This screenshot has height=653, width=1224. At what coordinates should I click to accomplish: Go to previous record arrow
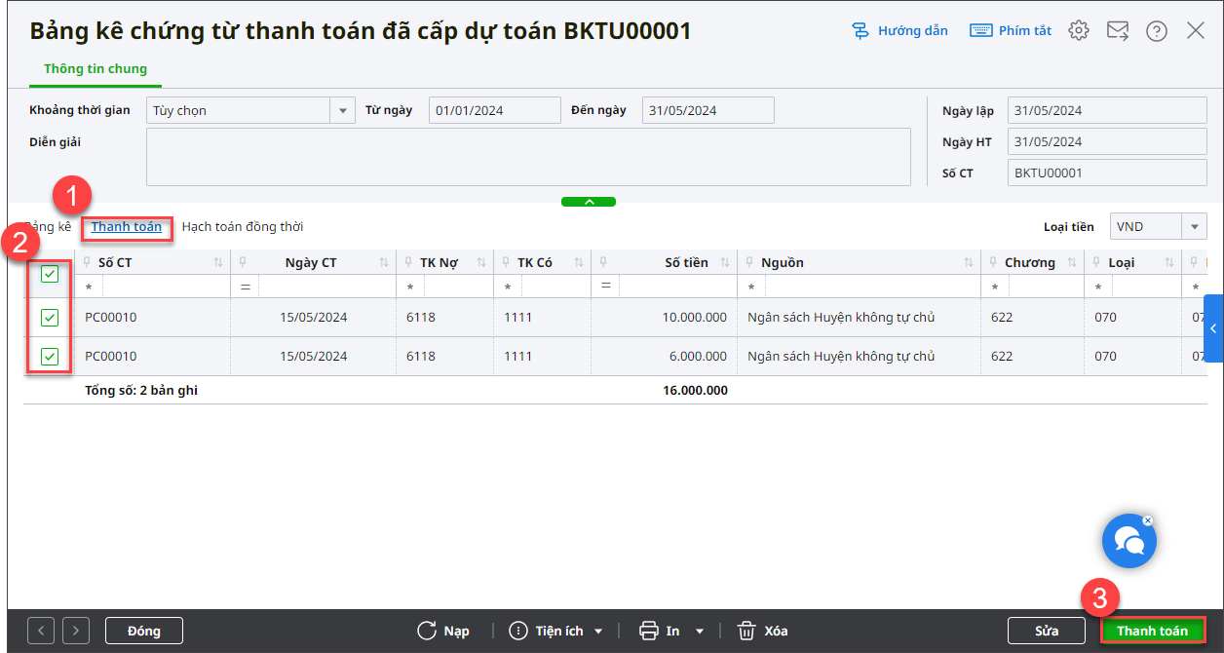point(41,631)
